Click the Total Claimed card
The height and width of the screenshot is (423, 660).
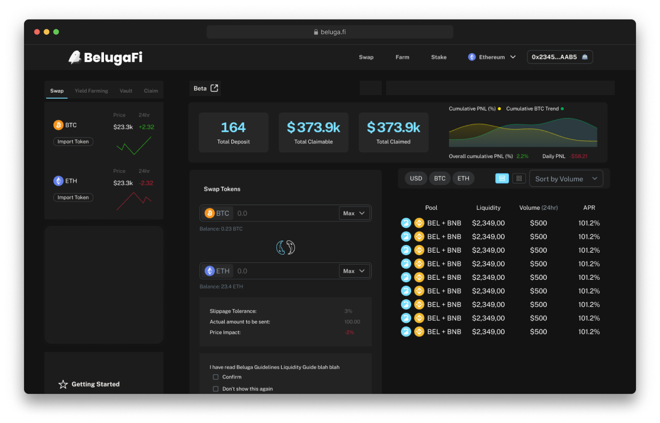point(394,132)
